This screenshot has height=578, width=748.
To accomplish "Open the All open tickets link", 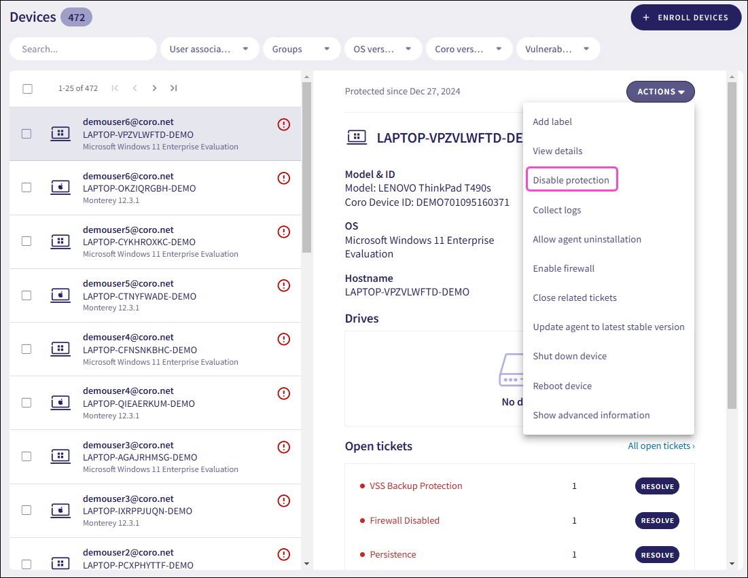I will [661, 446].
